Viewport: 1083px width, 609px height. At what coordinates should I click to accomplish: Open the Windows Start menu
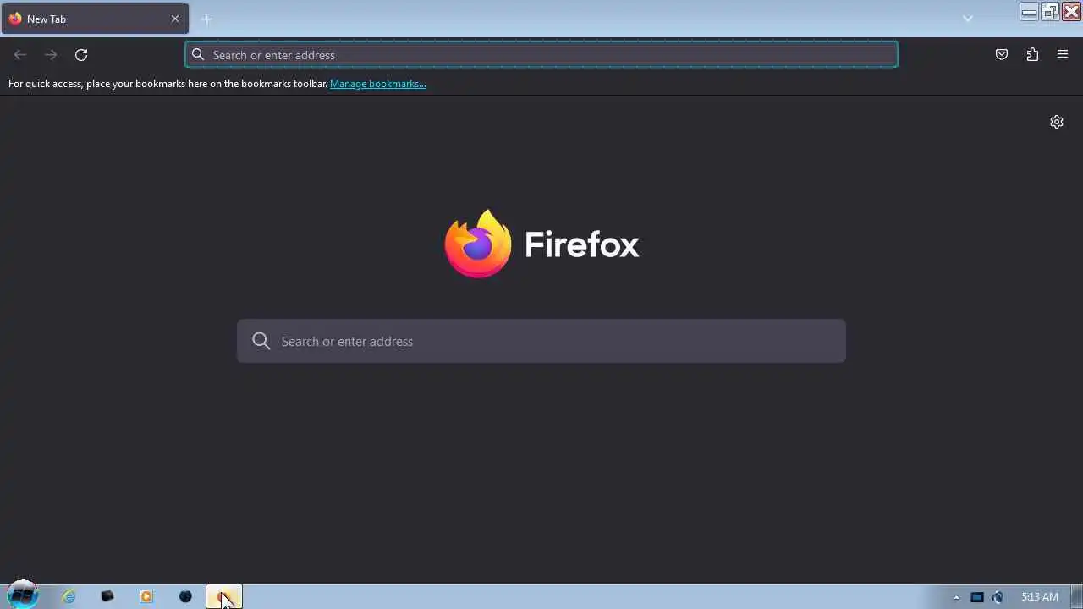pos(23,595)
